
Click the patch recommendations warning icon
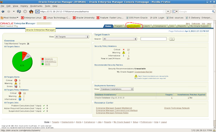coord(136,76)
